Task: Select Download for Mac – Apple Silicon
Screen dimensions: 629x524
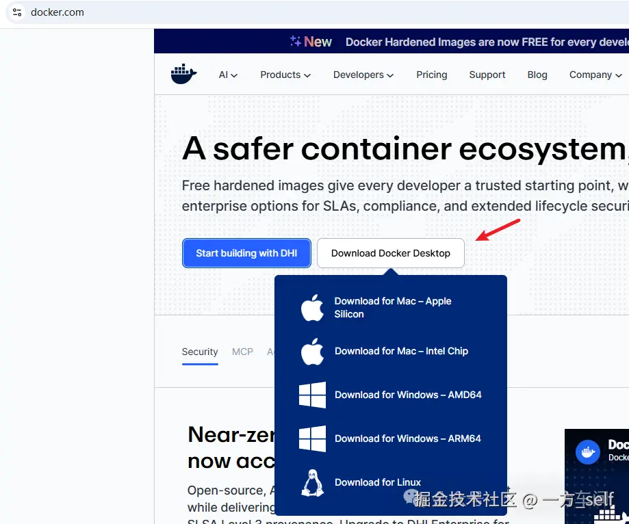Action: [392, 308]
